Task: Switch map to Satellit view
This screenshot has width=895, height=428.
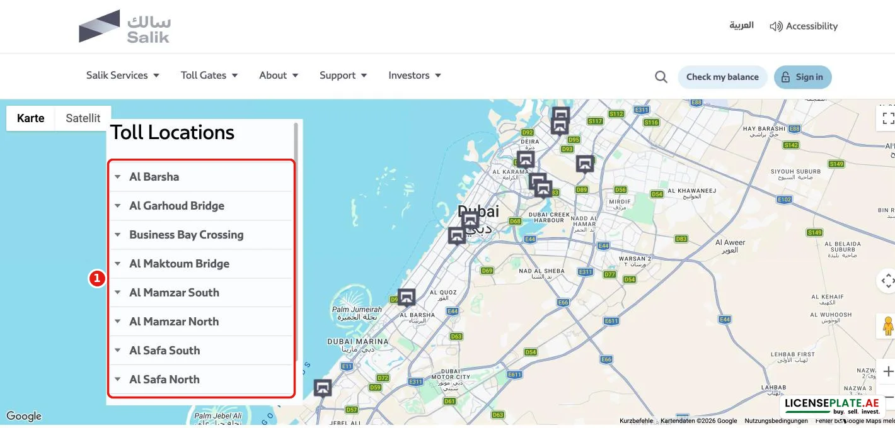Action: [x=83, y=118]
